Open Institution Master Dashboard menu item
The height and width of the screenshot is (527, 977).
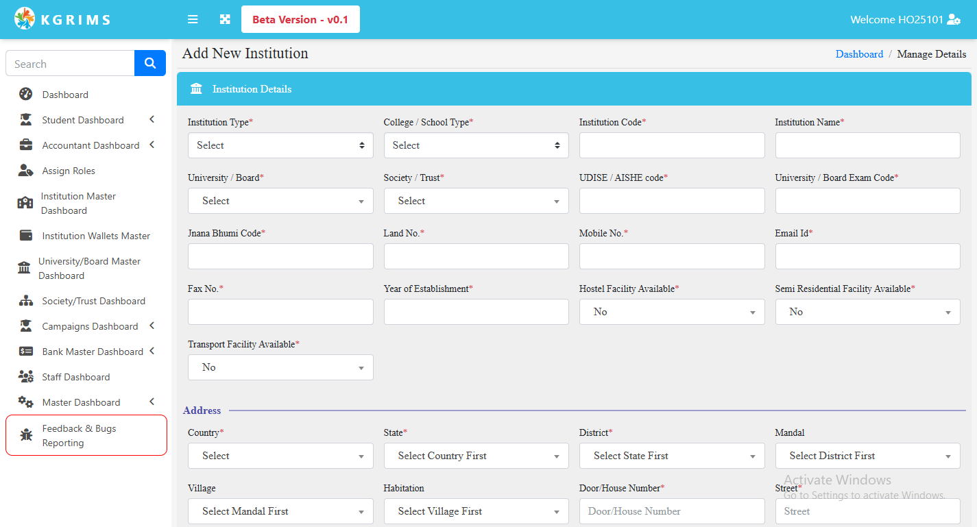[78, 204]
